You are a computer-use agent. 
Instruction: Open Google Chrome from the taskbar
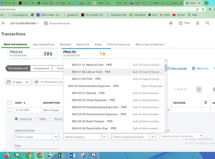click(29, 155)
